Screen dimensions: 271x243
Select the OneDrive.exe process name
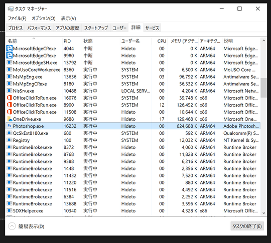pos(27,119)
